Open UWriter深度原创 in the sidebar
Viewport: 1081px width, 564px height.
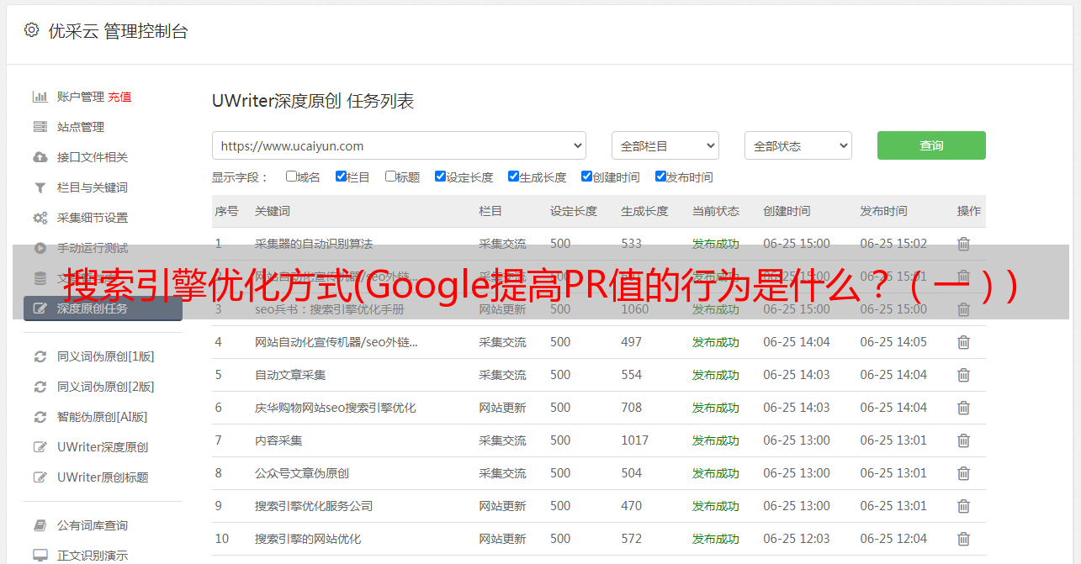tap(103, 447)
